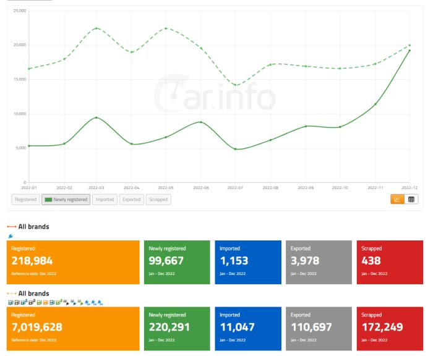Select the red Scrapped 172,249 tile
The height and width of the screenshot is (356, 433).
[390, 329]
